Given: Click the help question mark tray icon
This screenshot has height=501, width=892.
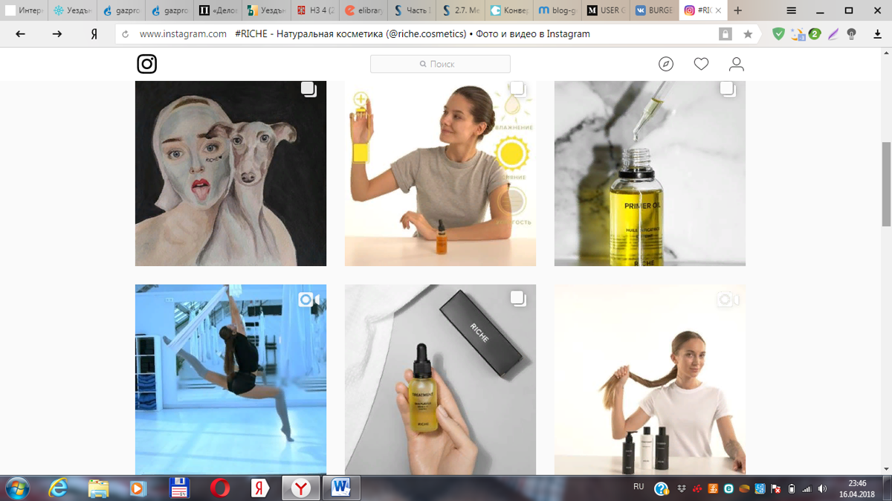Looking at the screenshot, I should (x=662, y=489).
